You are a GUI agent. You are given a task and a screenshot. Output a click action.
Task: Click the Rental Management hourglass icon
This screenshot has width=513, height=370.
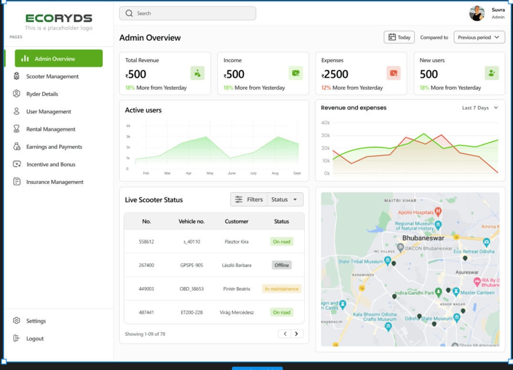tap(17, 129)
